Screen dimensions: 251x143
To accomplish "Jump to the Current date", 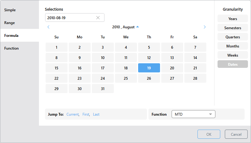I will (72, 114).
